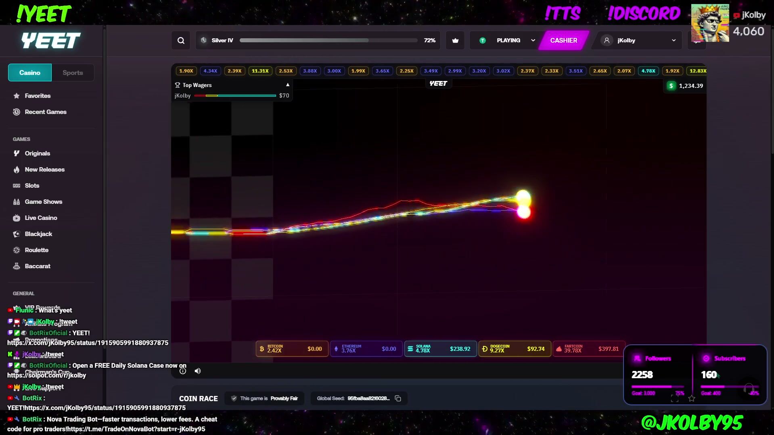Open the game info icon
The width and height of the screenshot is (774, 435).
tap(183, 371)
